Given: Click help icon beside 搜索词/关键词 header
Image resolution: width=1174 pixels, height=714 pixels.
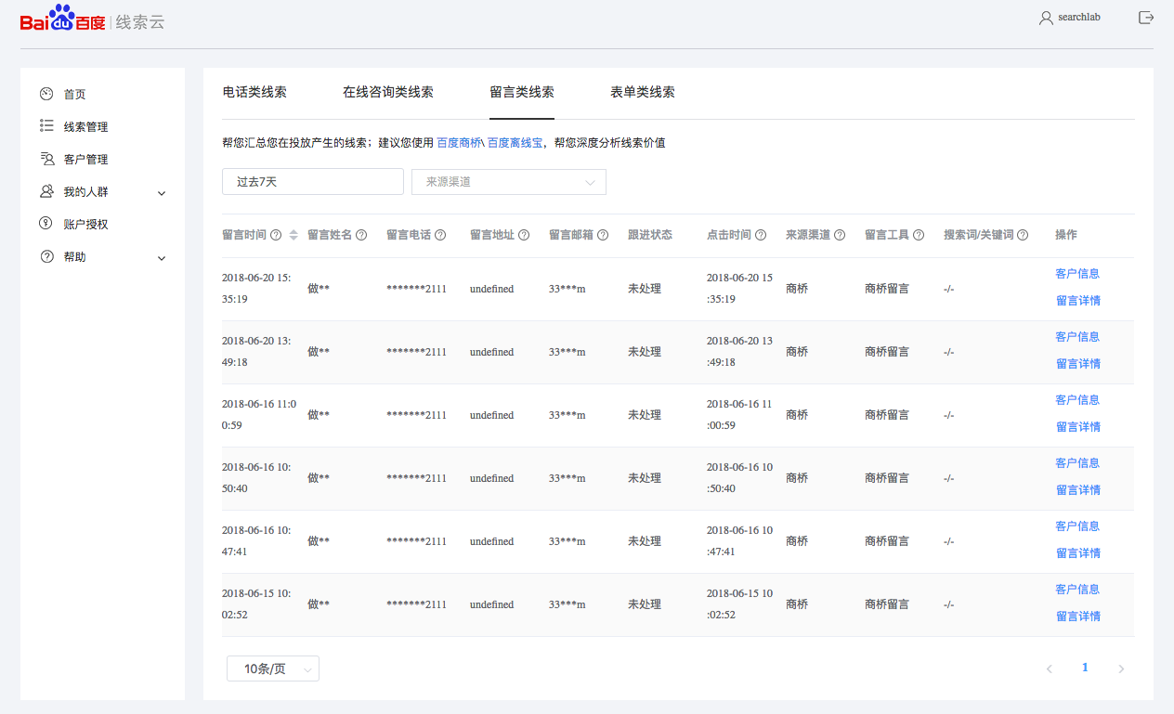Looking at the screenshot, I should (1023, 235).
